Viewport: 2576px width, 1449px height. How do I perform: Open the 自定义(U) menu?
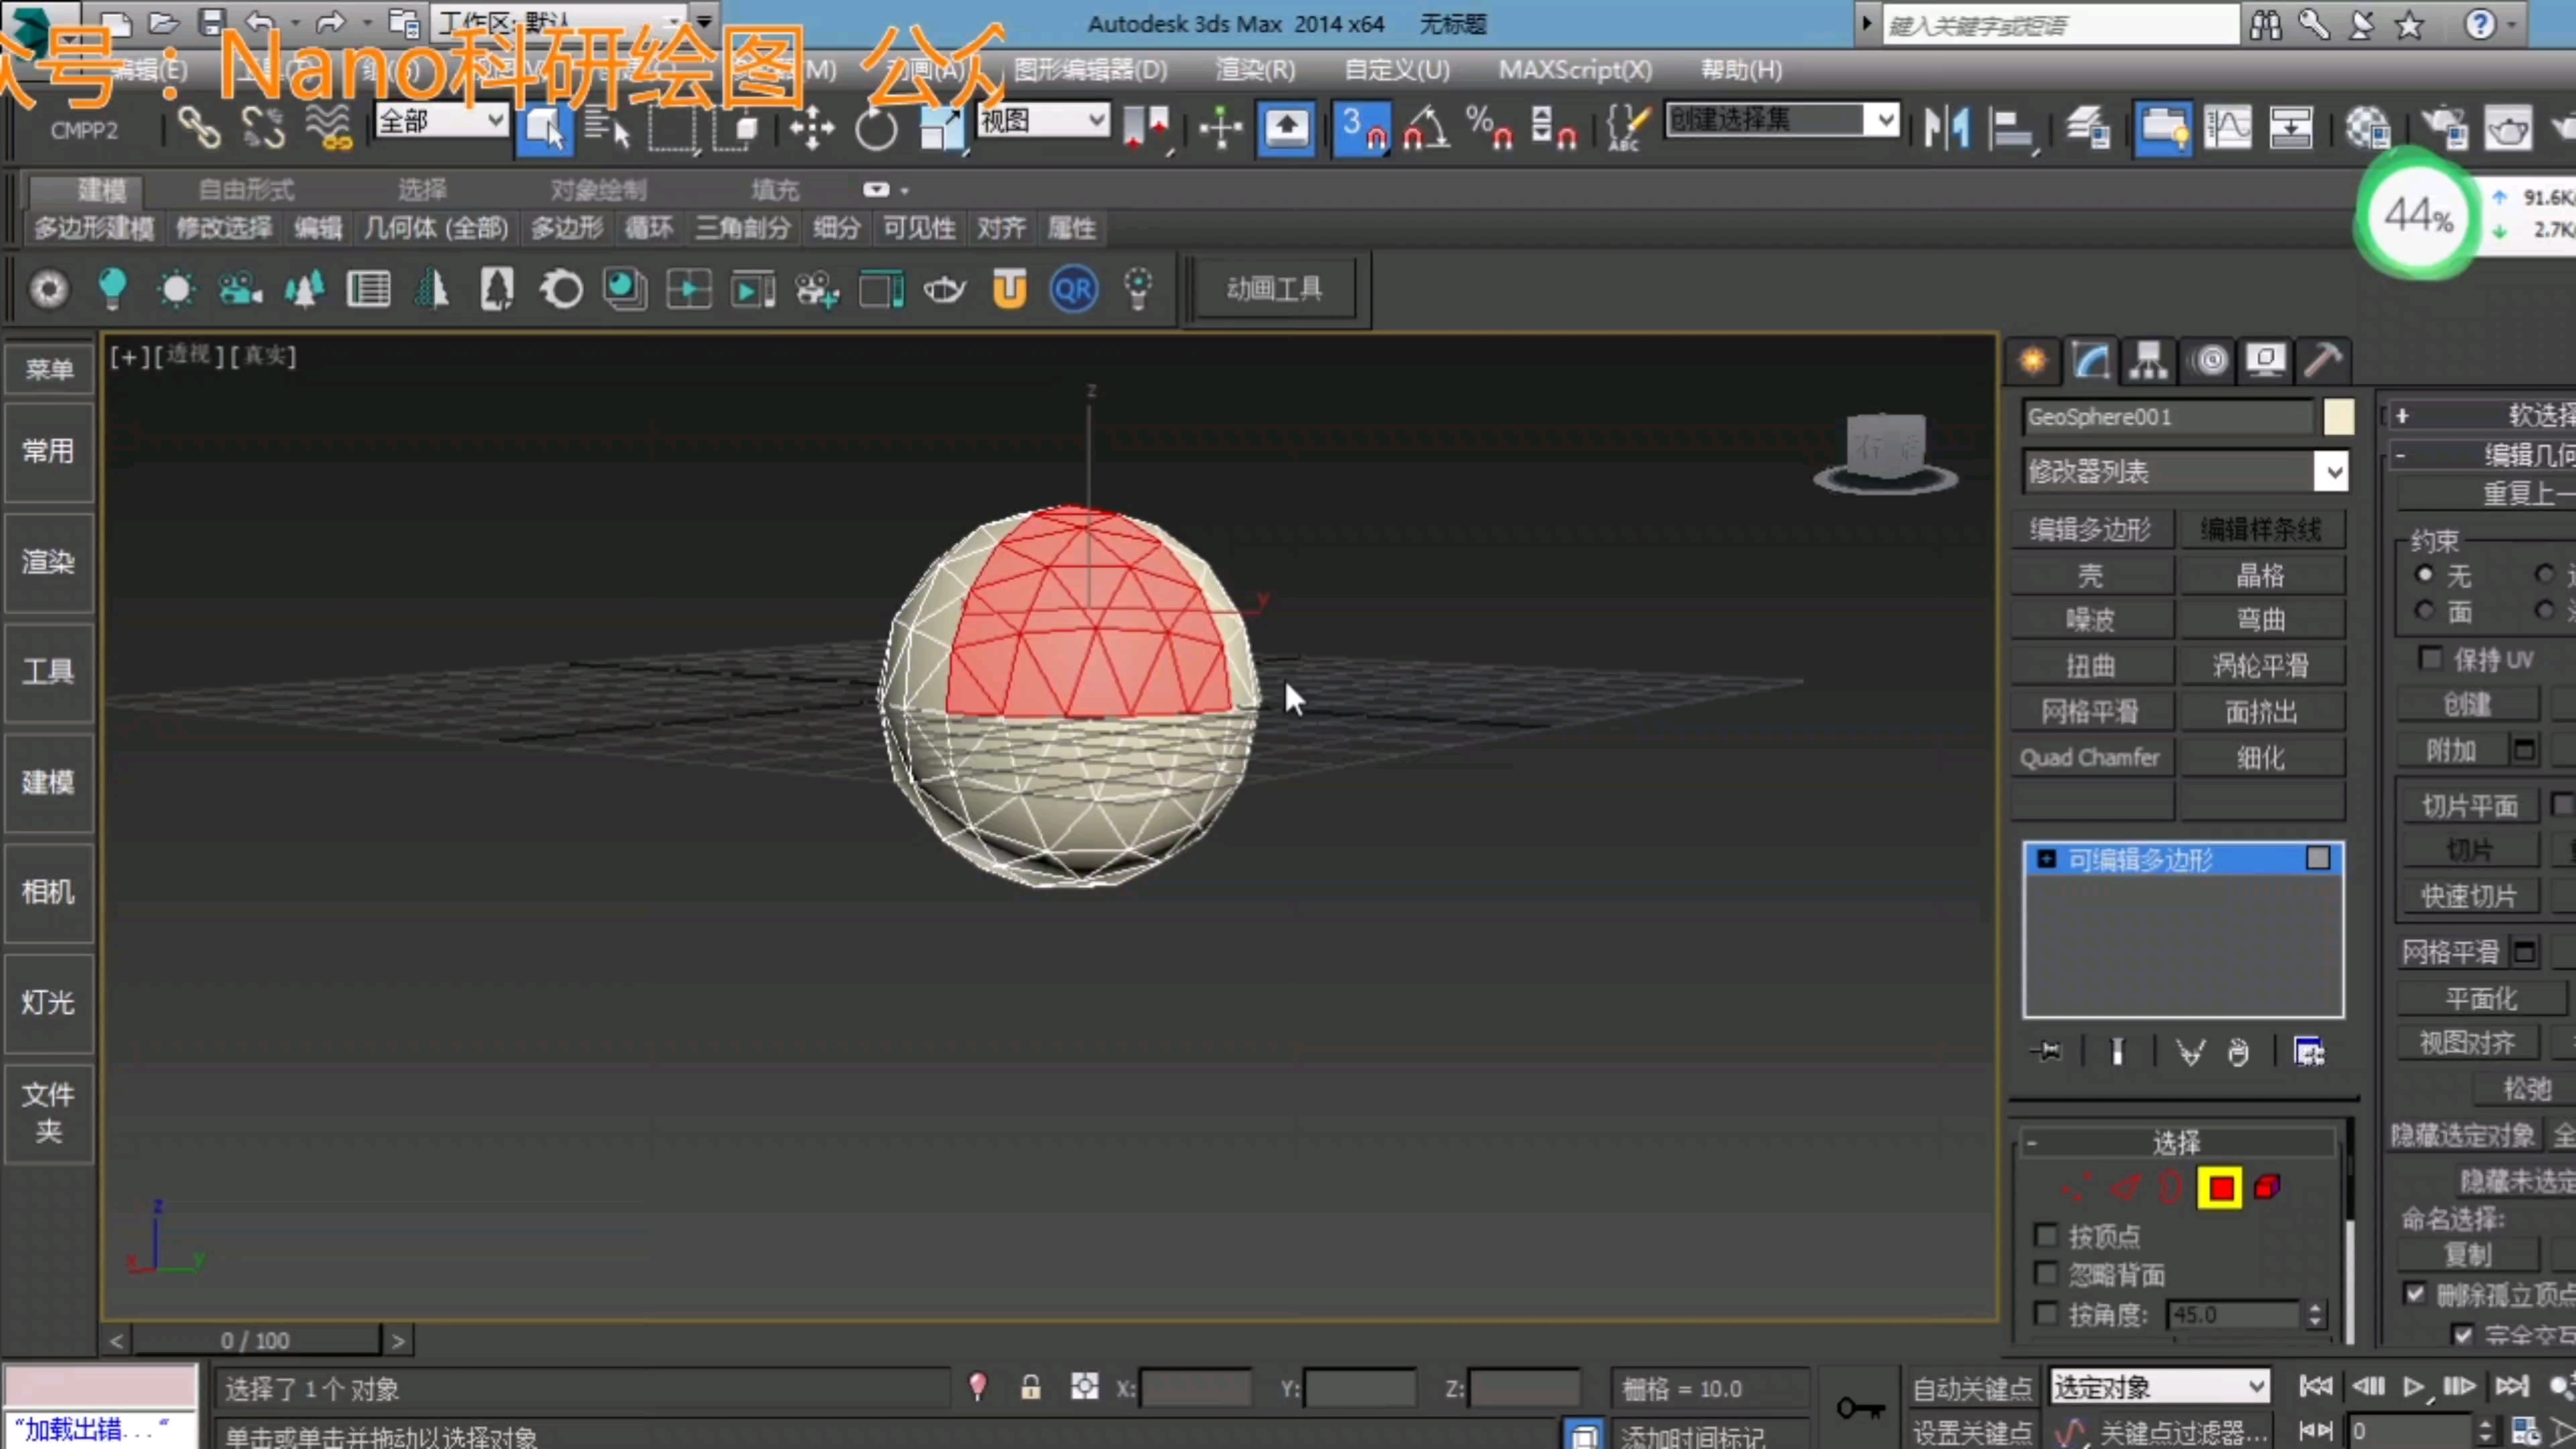point(1396,70)
